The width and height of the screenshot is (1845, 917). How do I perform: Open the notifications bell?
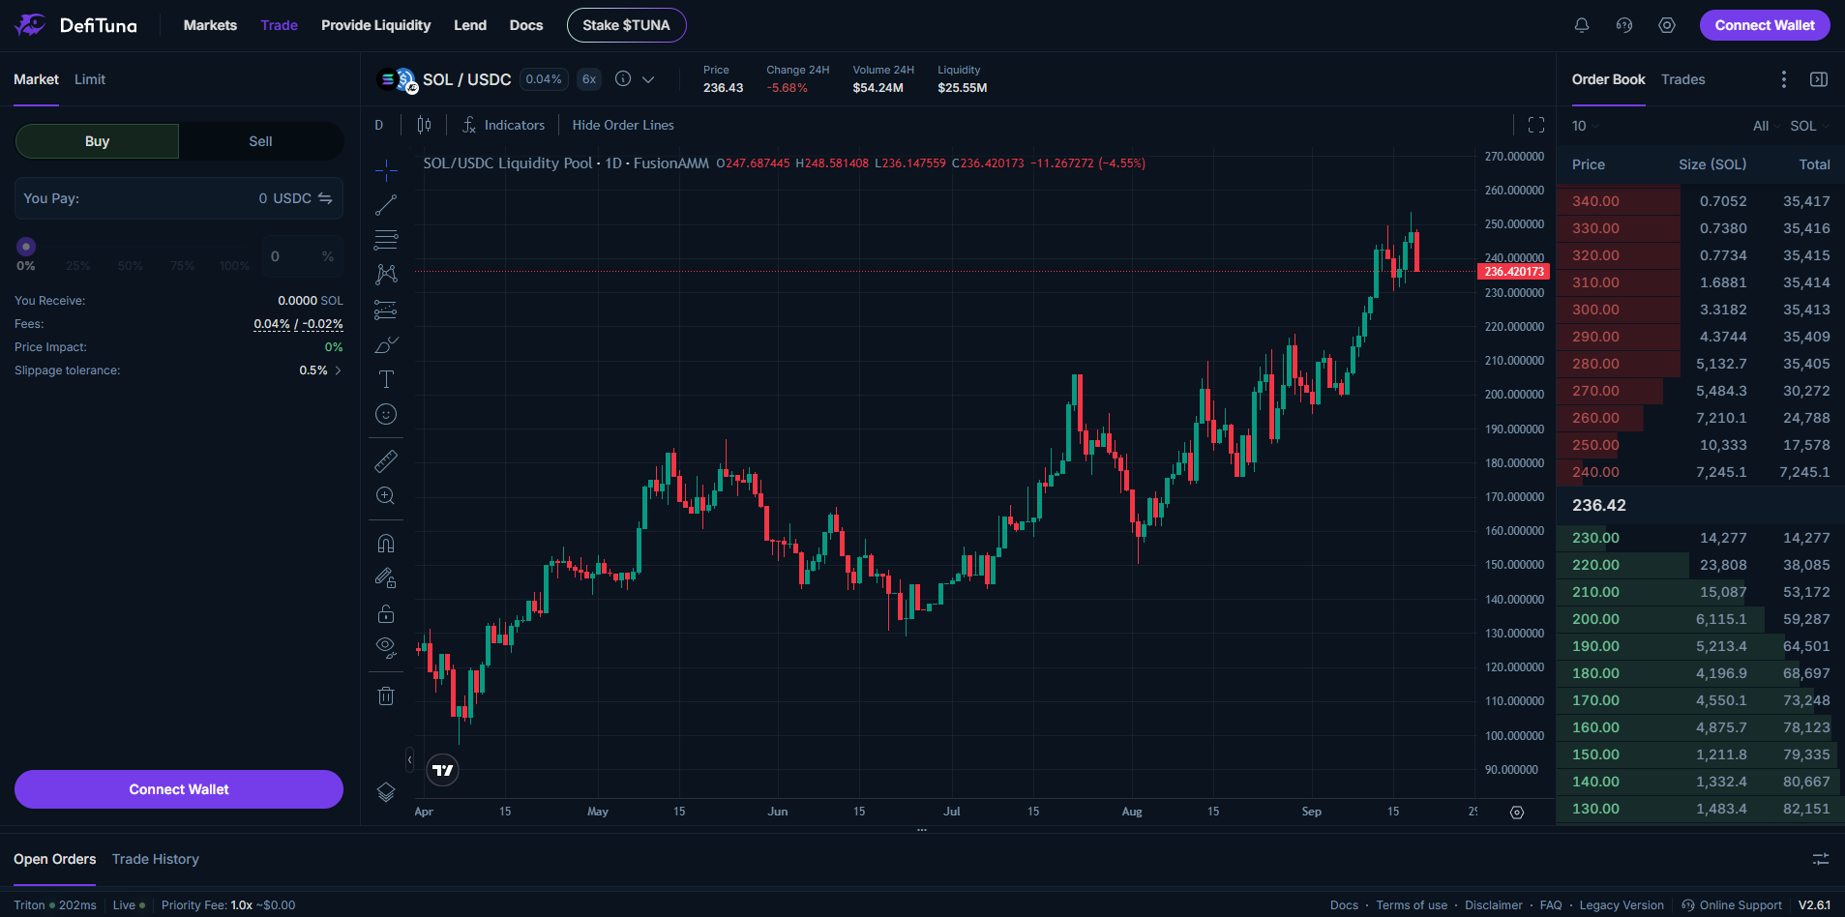[1582, 25]
